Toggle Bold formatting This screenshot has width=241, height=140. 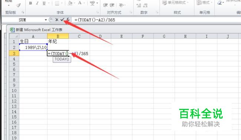click(30, 3)
